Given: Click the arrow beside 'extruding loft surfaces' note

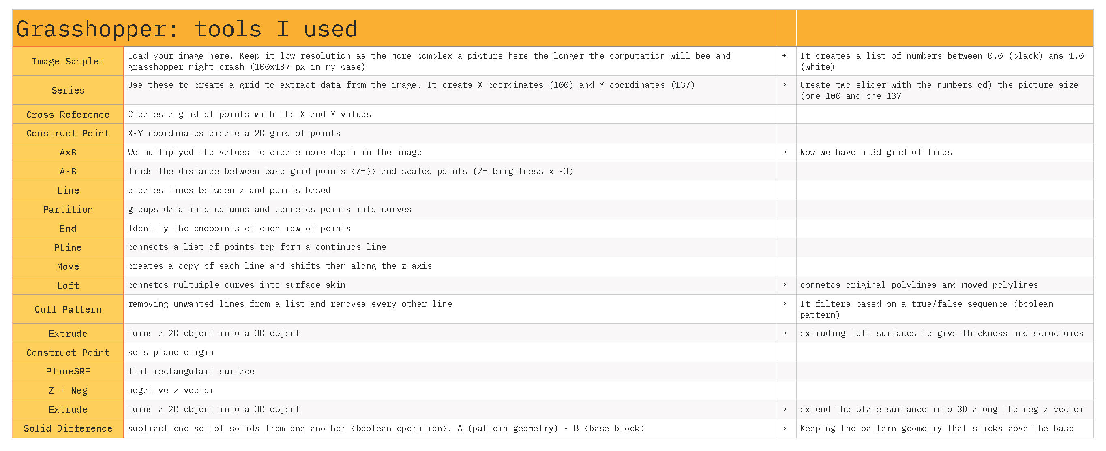Looking at the screenshot, I should [x=784, y=333].
